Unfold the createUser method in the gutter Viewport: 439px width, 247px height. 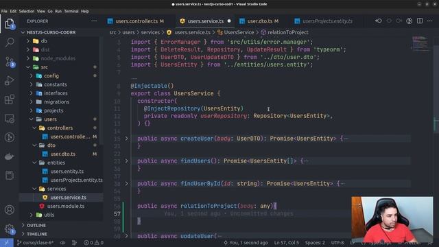click(126, 139)
